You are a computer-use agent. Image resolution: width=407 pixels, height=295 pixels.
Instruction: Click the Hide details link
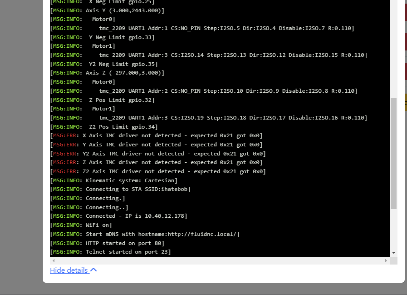(x=73, y=270)
